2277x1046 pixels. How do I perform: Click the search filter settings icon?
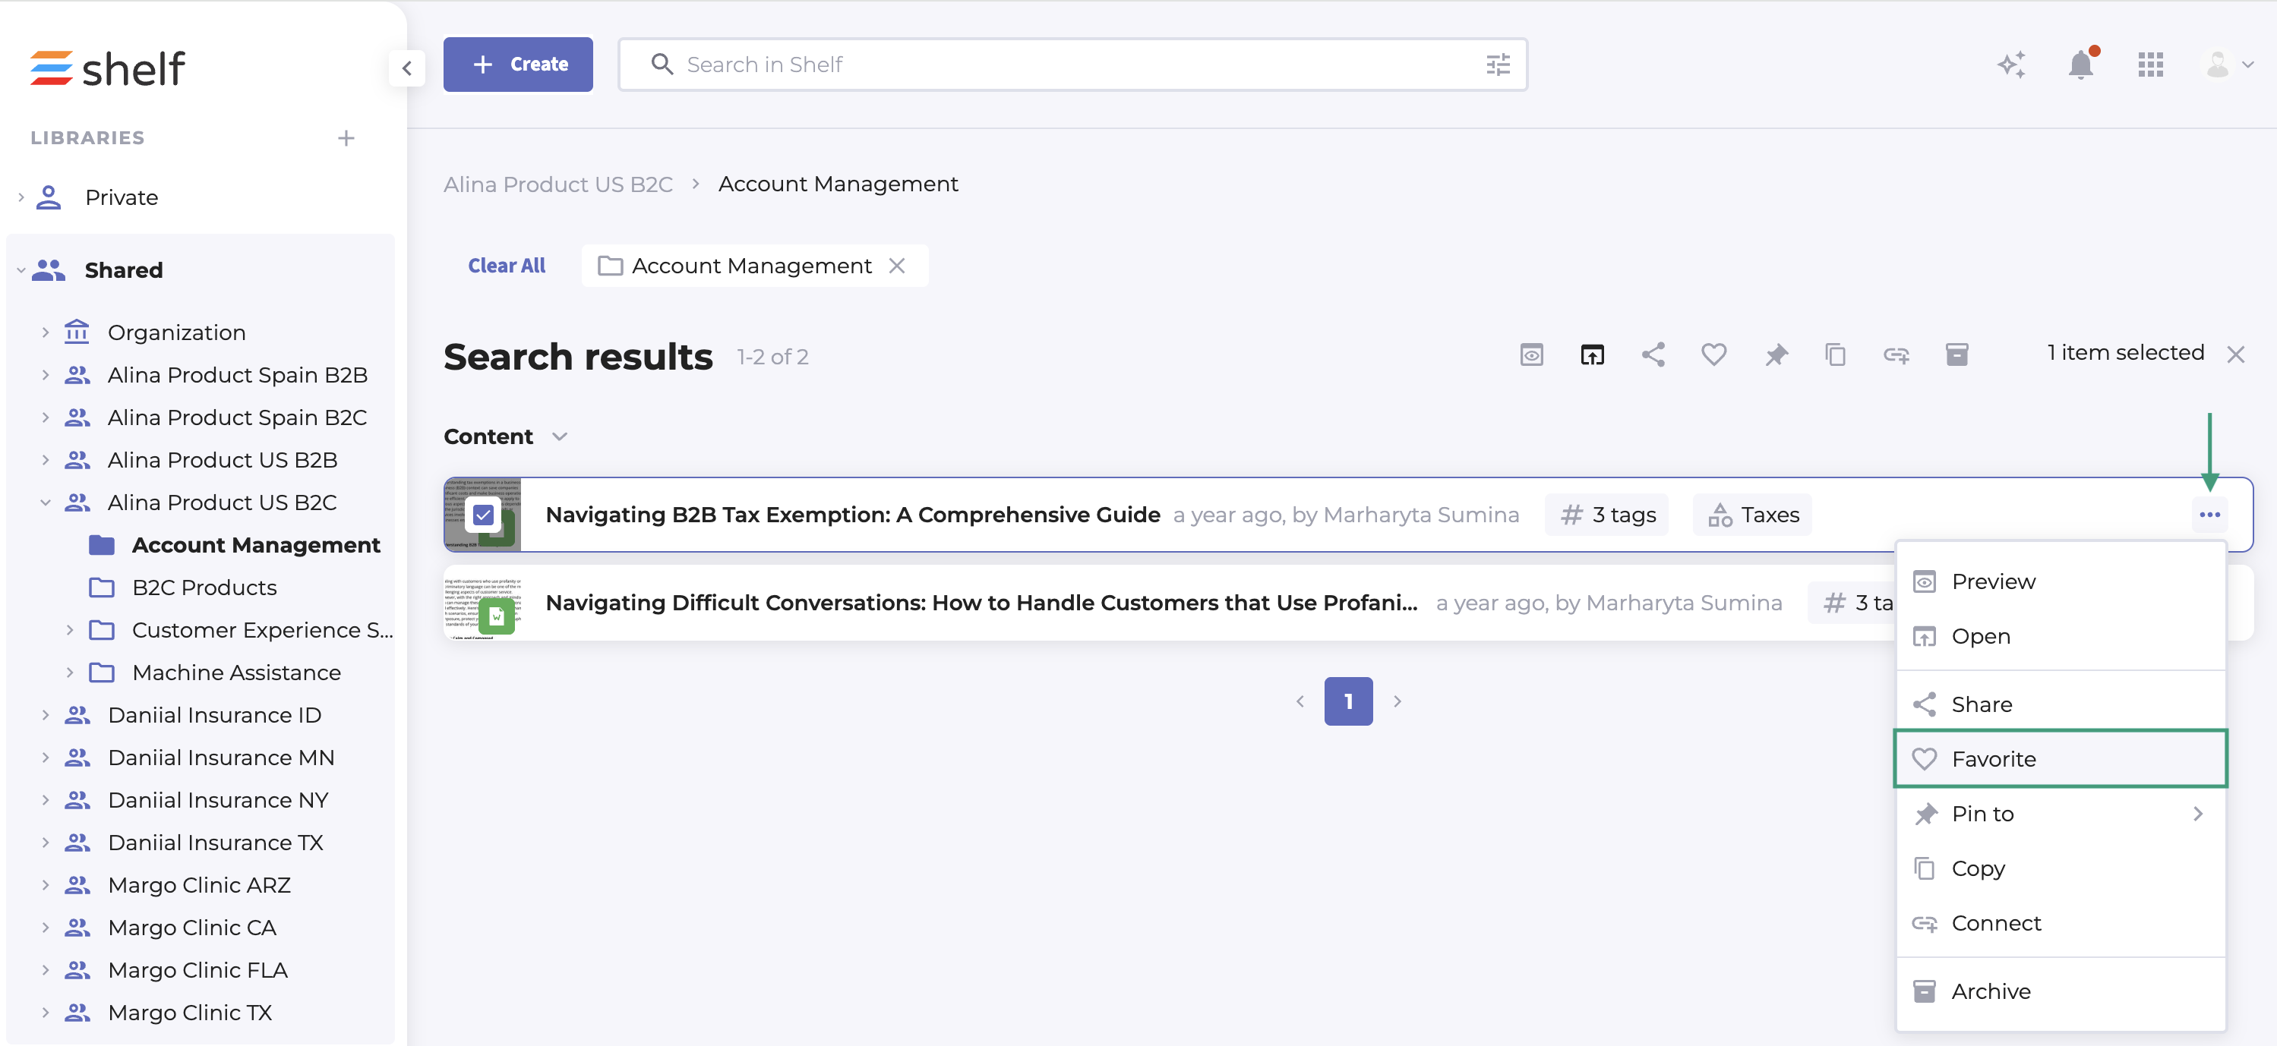click(1498, 65)
